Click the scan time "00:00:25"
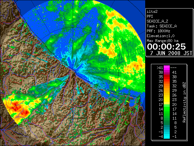This screenshot has width=194, height=146. point(166,47)
